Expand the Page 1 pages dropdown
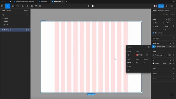This screenshot has height=99, width=176. click(26, 11)
